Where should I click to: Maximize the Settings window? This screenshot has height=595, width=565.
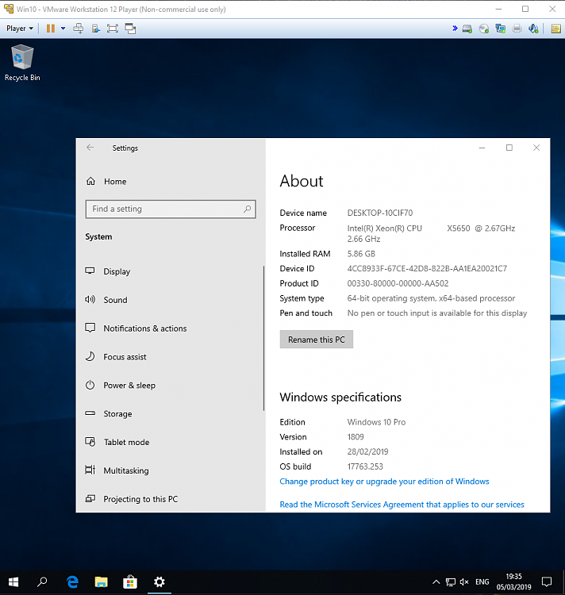[509, 148]
